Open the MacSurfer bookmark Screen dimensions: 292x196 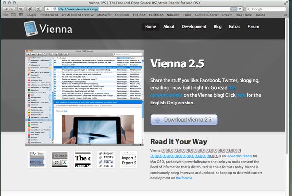(x=104, y=15)
